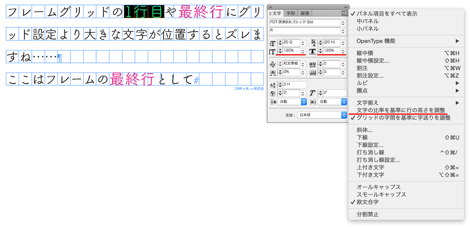Click the tsume icon
Image resolution: width=470 pixels, height=227 pixels.
click(273, 72)
